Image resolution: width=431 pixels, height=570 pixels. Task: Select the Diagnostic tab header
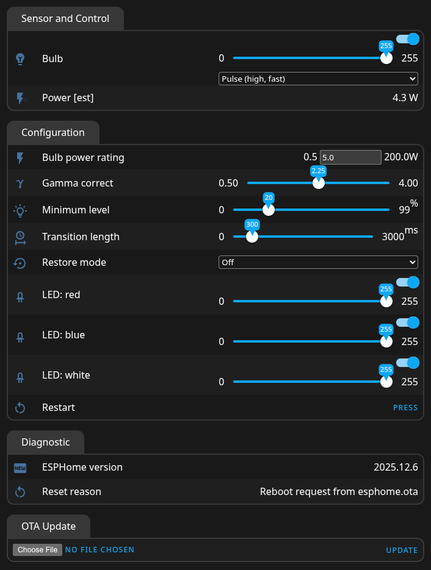click(46, 443)
